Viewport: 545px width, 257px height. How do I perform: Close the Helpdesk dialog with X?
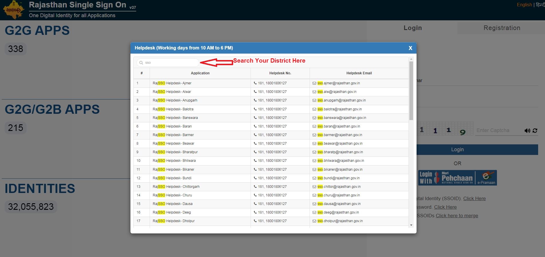pyautogui.click(x=410, y=48)
